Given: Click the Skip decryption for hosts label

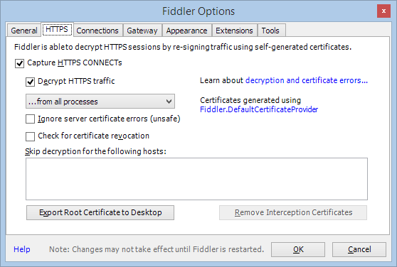Looking at the screenshot, I should pos(95,151).
